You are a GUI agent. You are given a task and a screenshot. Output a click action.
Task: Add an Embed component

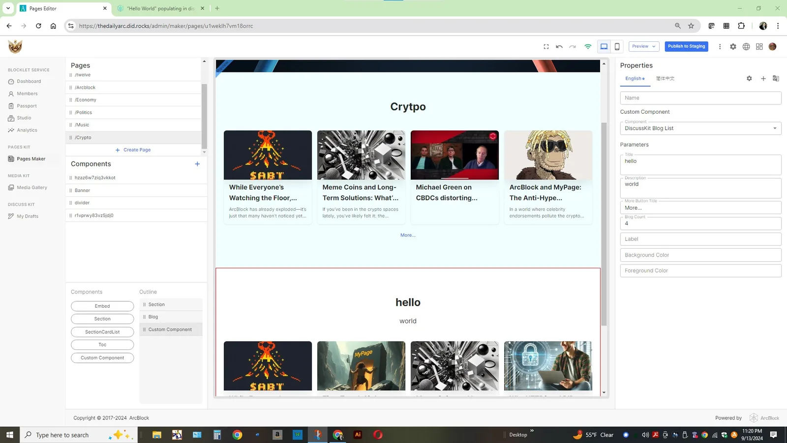[102, 306]
